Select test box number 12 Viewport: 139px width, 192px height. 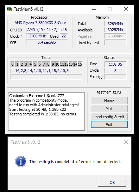[x=67, y=64]
